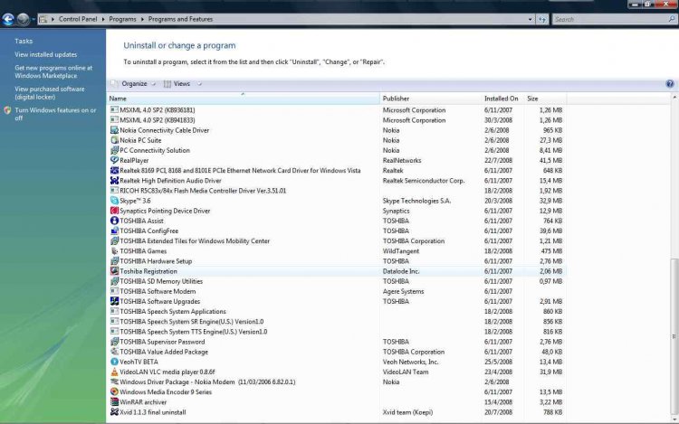Click Control Panel in the breadcrumb

coord(78,19)
